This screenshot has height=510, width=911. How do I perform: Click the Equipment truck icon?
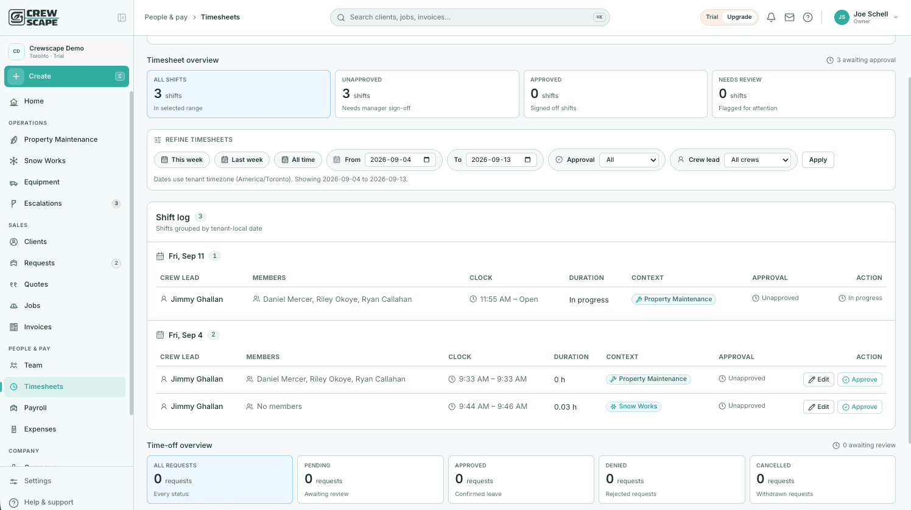point(14,183)
